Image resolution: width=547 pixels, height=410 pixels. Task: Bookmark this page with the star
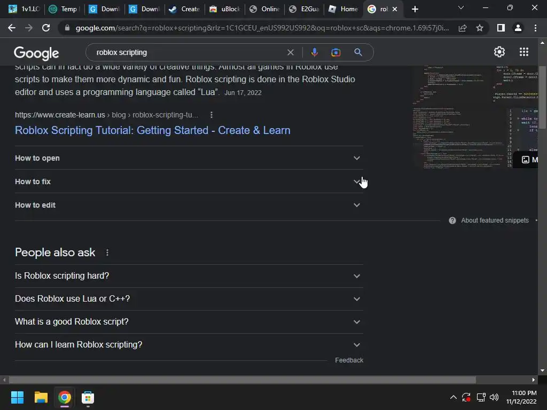pyautogui.click(x=480, y=28)
